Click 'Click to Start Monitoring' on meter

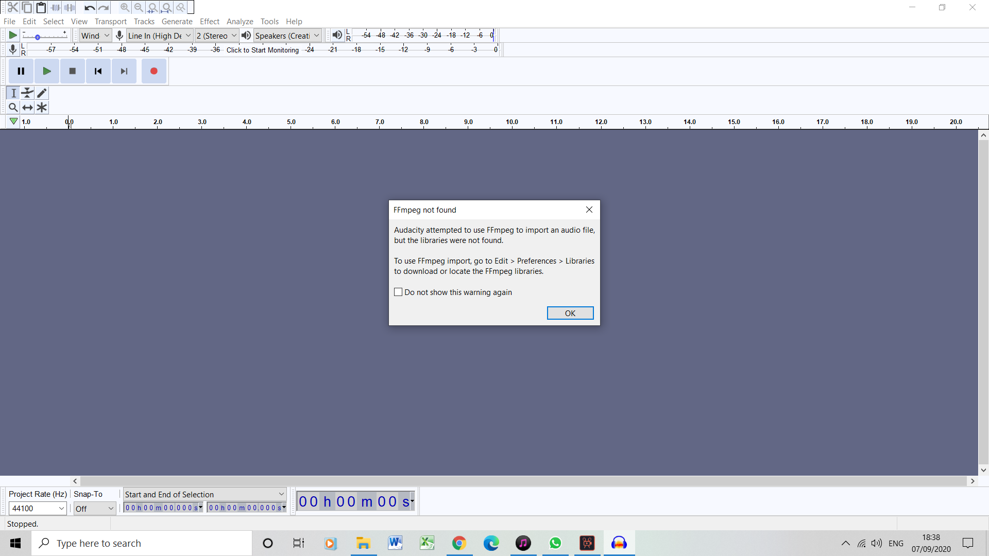pyautogui.click(x=263, y=50)
